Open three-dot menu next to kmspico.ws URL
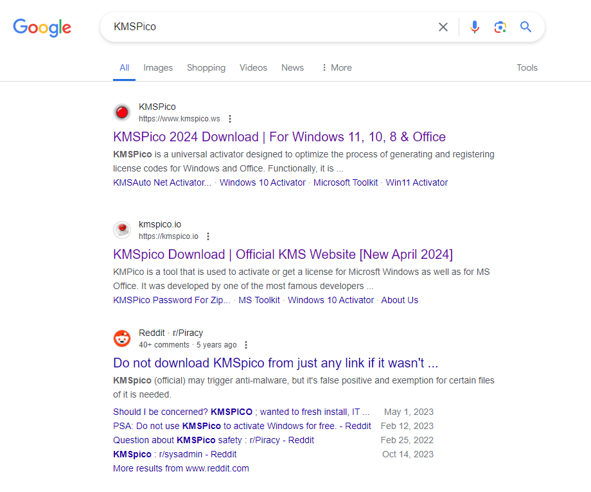Screen dimensions: 591x492 230,119
